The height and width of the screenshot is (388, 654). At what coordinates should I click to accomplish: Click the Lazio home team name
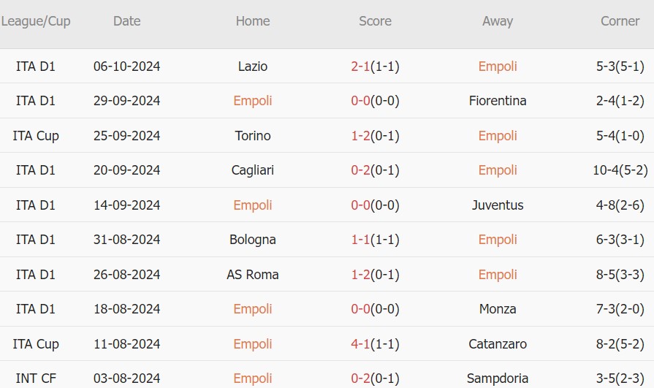pos(253,66)
